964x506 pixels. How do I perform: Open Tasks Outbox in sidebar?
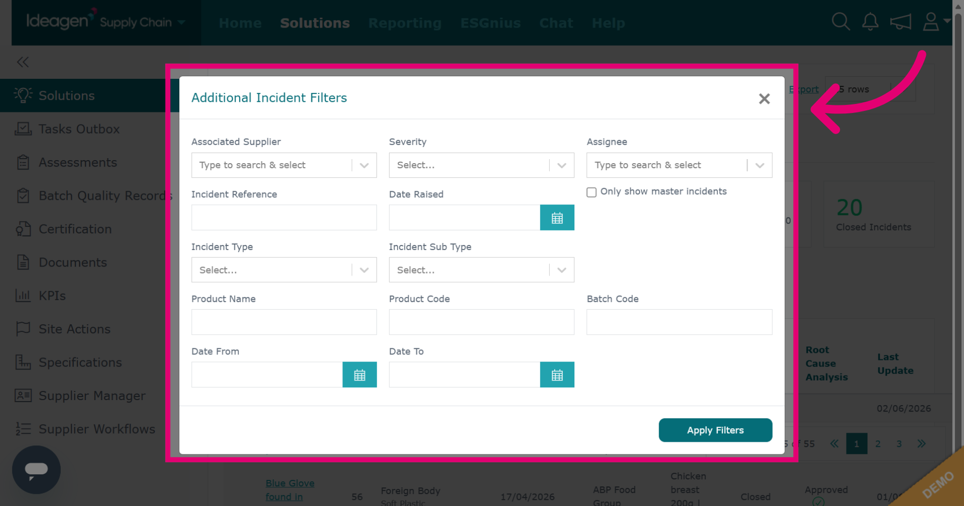(79, 129)
